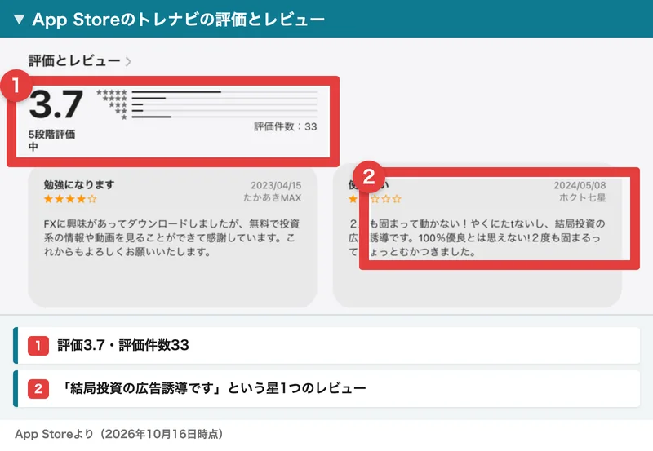This screenshot has width=653, height=451.
Task: Click the 5段階評価中 label
Action: (51, 140)
